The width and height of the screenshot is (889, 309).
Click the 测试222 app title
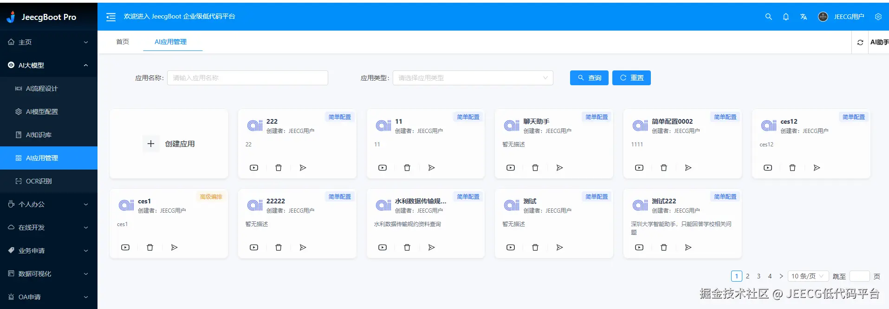[x=663, y=201]
